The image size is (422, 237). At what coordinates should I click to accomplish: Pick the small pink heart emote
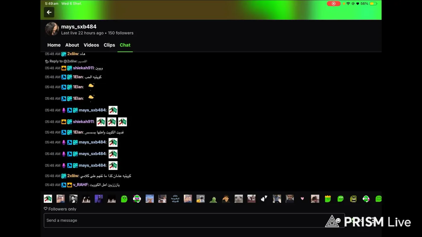(302, 199)
